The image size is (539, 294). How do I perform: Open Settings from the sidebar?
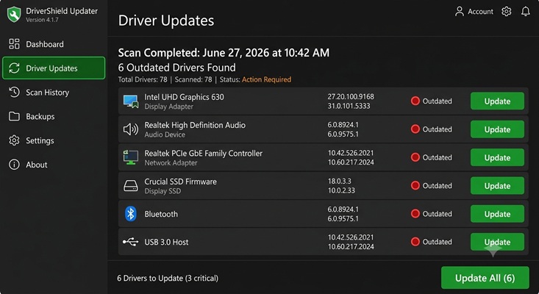click(54, 140)
